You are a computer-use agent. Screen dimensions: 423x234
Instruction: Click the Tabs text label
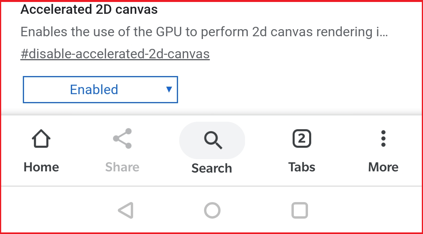pyautogui.click(x=302, y=167)
